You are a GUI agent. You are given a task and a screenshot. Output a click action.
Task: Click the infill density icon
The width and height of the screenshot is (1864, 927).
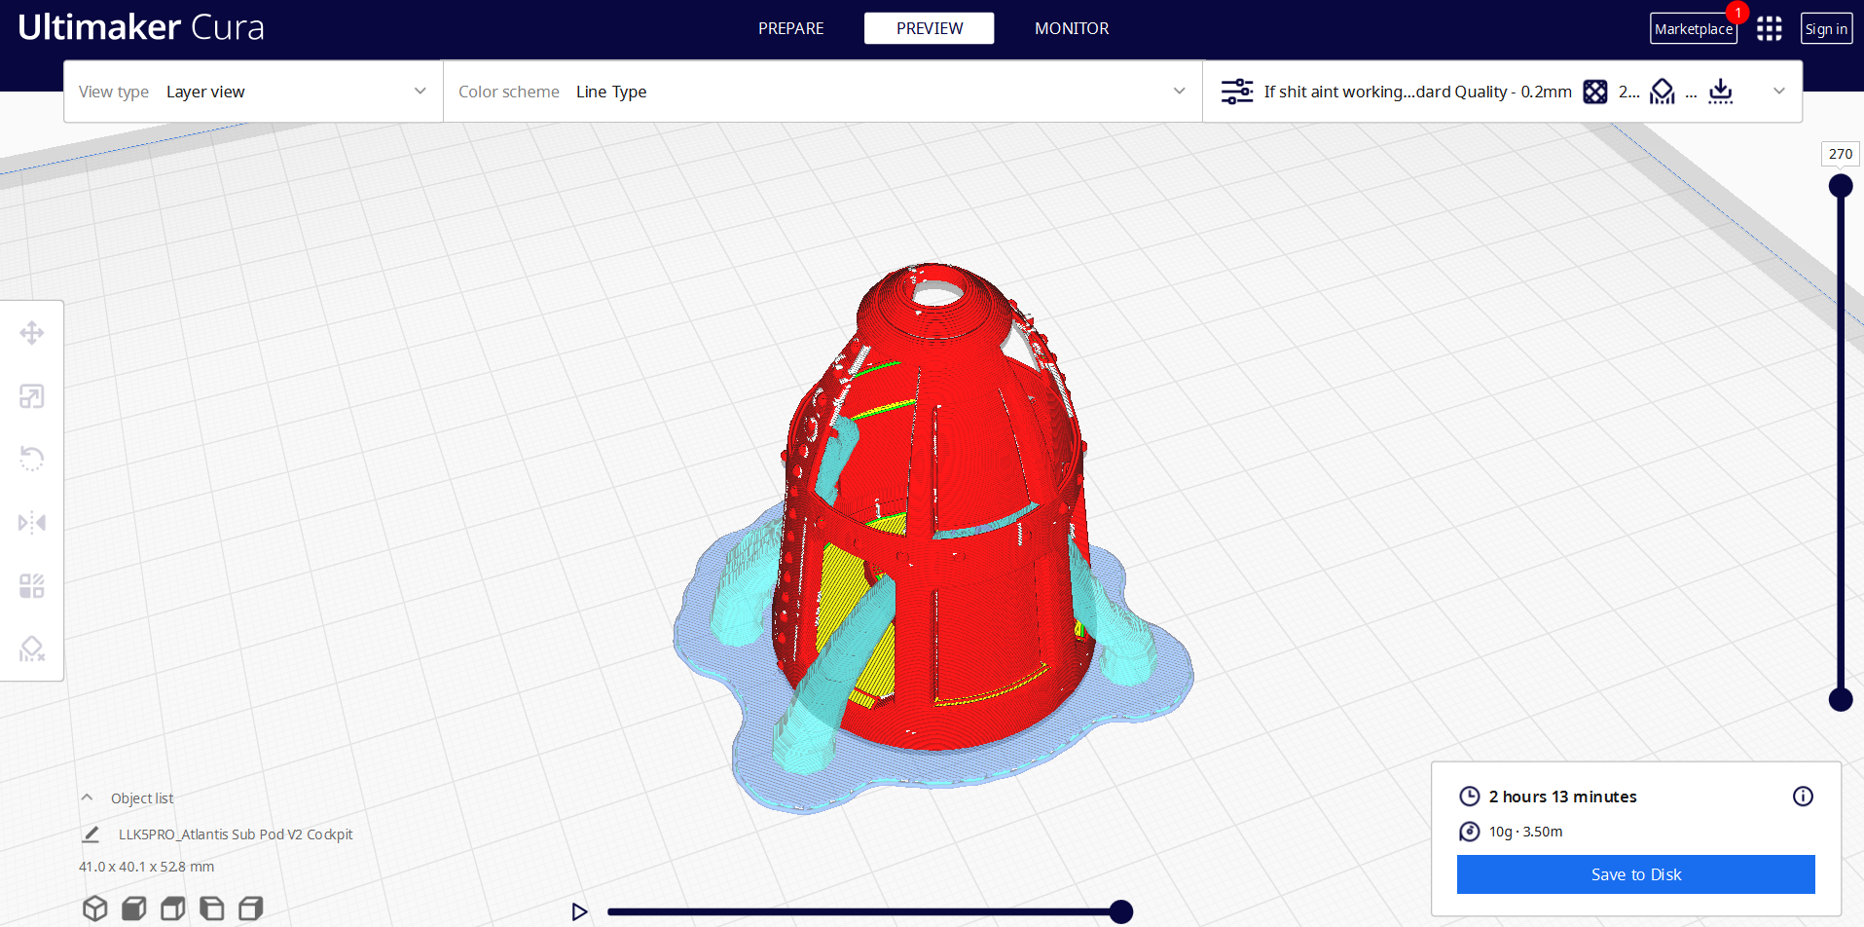pos(1594,91)
